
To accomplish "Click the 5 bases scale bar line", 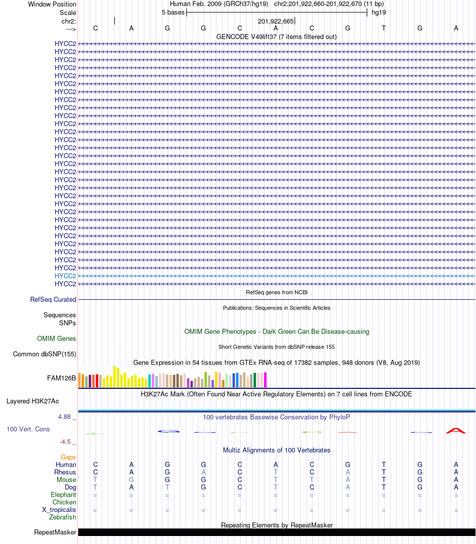I will click(x=277, y=13).
